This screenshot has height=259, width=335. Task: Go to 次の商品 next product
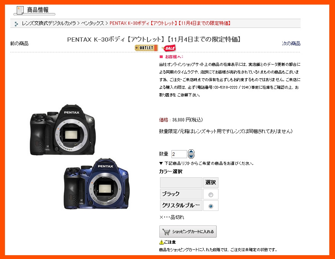(x=291, y=44)
